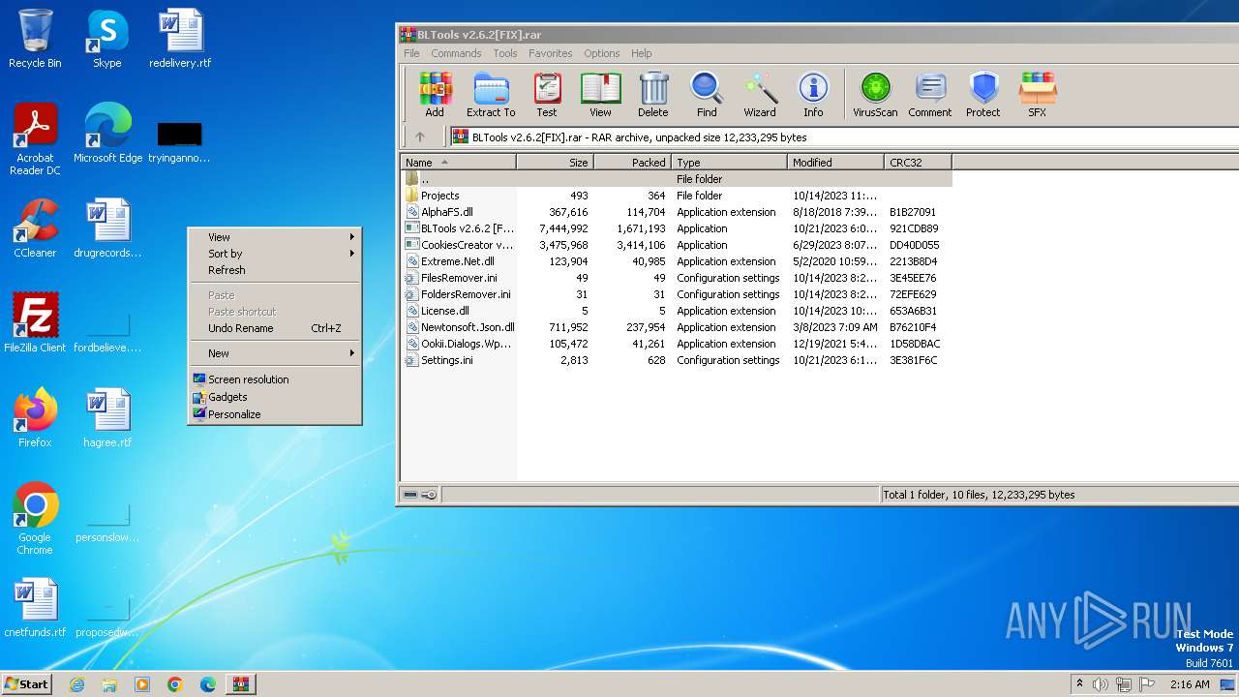
Task: Open the View toolbar icon
Action: click(x=600, y=95)
